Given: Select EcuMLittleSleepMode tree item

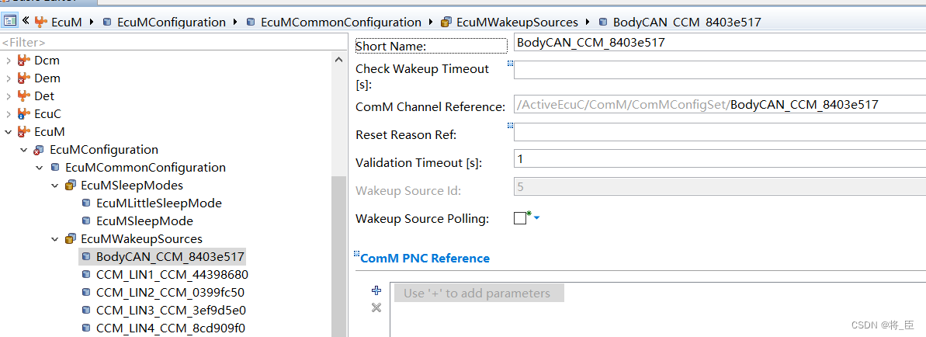Looking at the screenshot, I should [x=158, y=203].
